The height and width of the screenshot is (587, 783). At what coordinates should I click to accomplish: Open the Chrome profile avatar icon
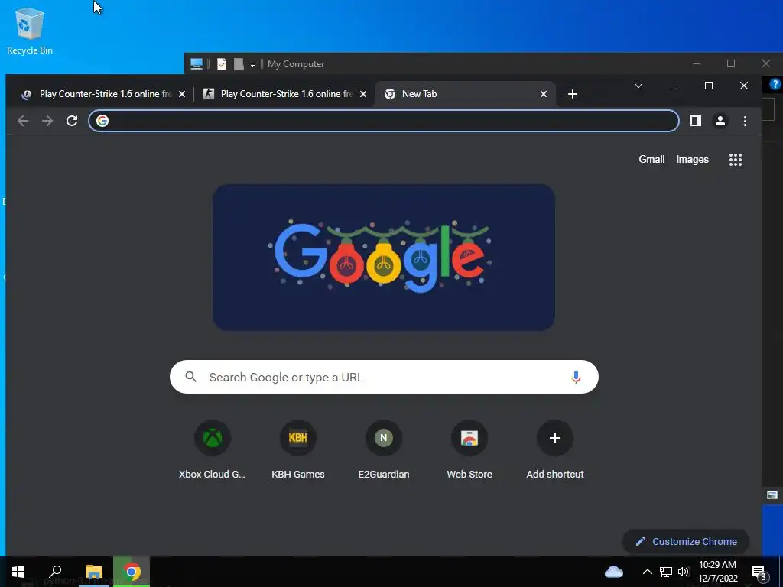[x=720, y=121]
